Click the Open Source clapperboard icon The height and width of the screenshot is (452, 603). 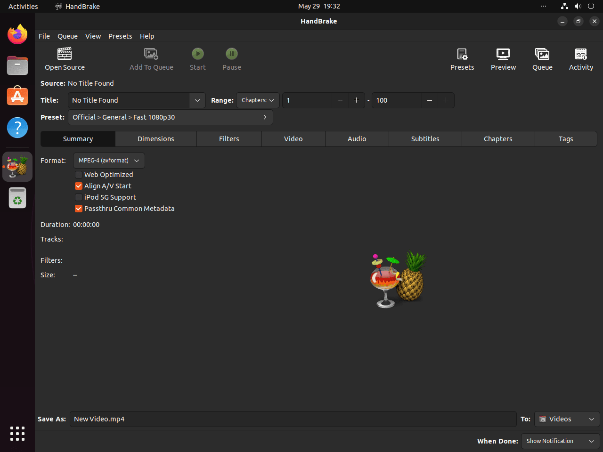[65, 54]
